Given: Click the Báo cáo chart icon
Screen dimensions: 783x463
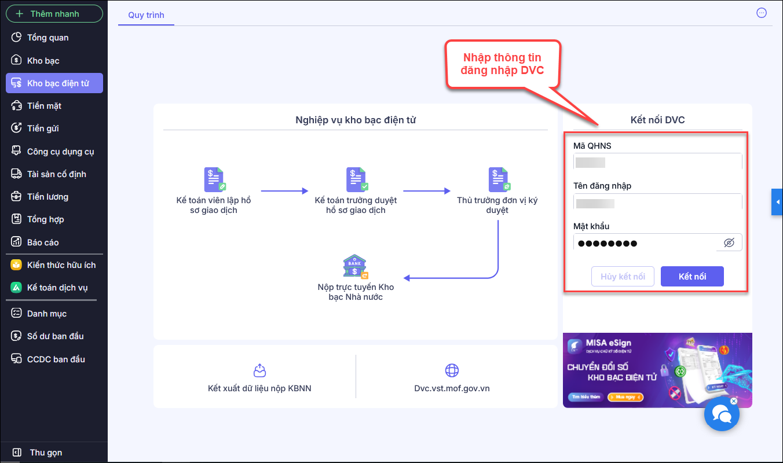Looking at the screenshot, I should click(17, 242).
